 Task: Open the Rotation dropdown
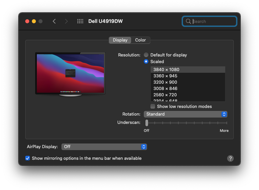coord(186,114)
